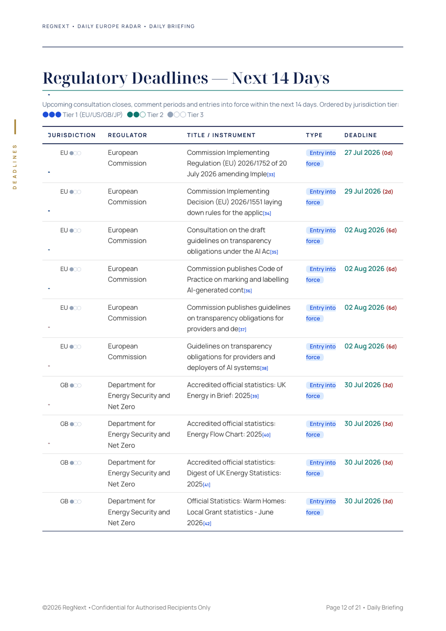Select Commission Implementing Decision (EU) 2026/1551 title

point(235,202)
